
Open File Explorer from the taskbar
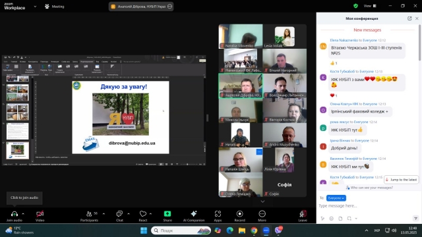point(242,230)
